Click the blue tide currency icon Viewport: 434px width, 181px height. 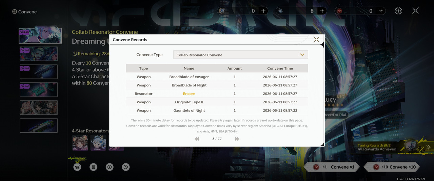[280, 11]
